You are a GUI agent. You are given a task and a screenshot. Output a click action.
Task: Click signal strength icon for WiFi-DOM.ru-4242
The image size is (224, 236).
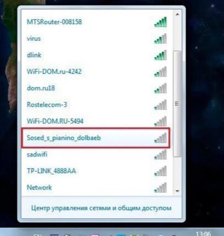(x=160, y=72)
